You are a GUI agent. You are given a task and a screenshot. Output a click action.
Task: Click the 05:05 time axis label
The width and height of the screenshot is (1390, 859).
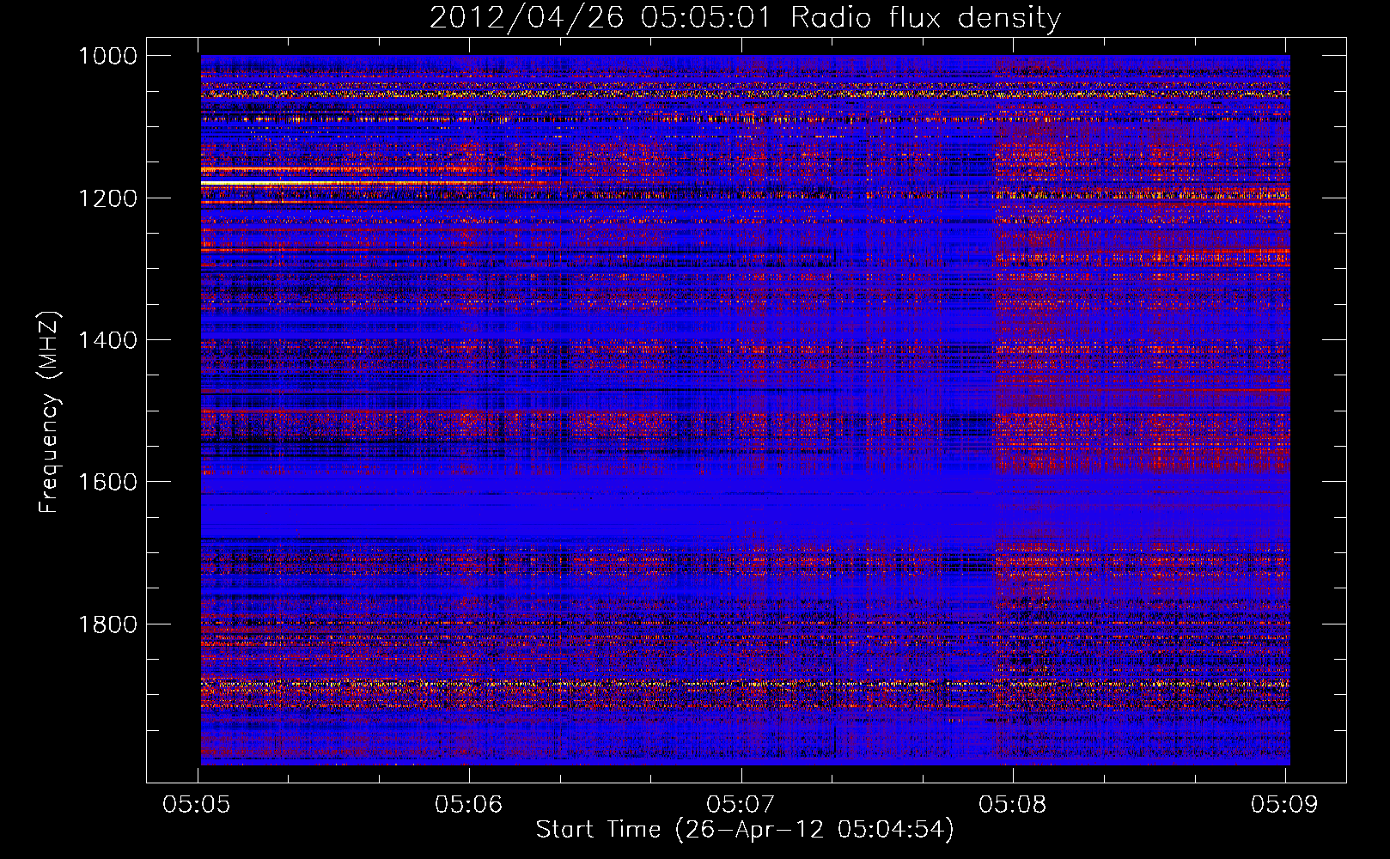point(198,805)
